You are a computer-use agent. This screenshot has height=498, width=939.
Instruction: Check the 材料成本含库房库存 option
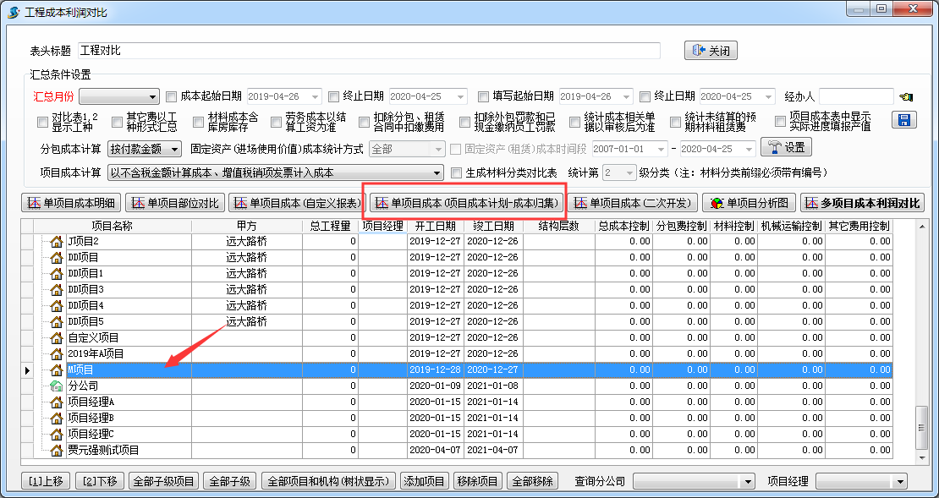point(195,122)
